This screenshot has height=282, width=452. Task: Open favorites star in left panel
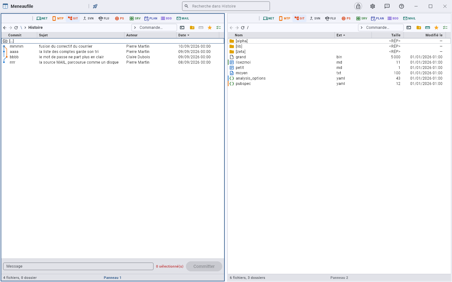click(x=210, y=28)
